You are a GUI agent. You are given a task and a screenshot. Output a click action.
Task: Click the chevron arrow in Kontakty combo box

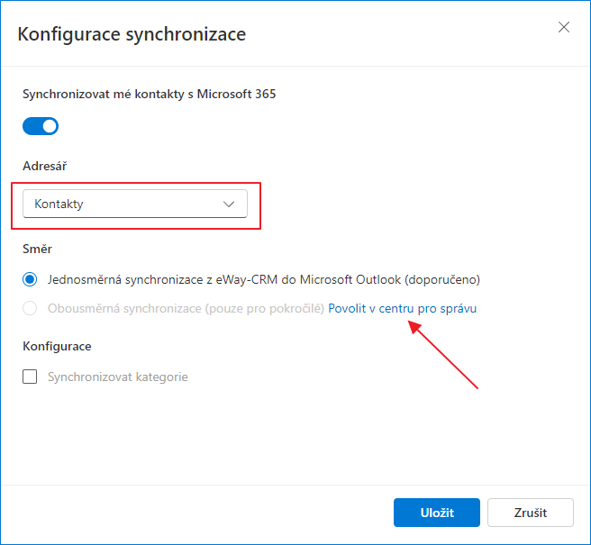click(x=229, y=204)
